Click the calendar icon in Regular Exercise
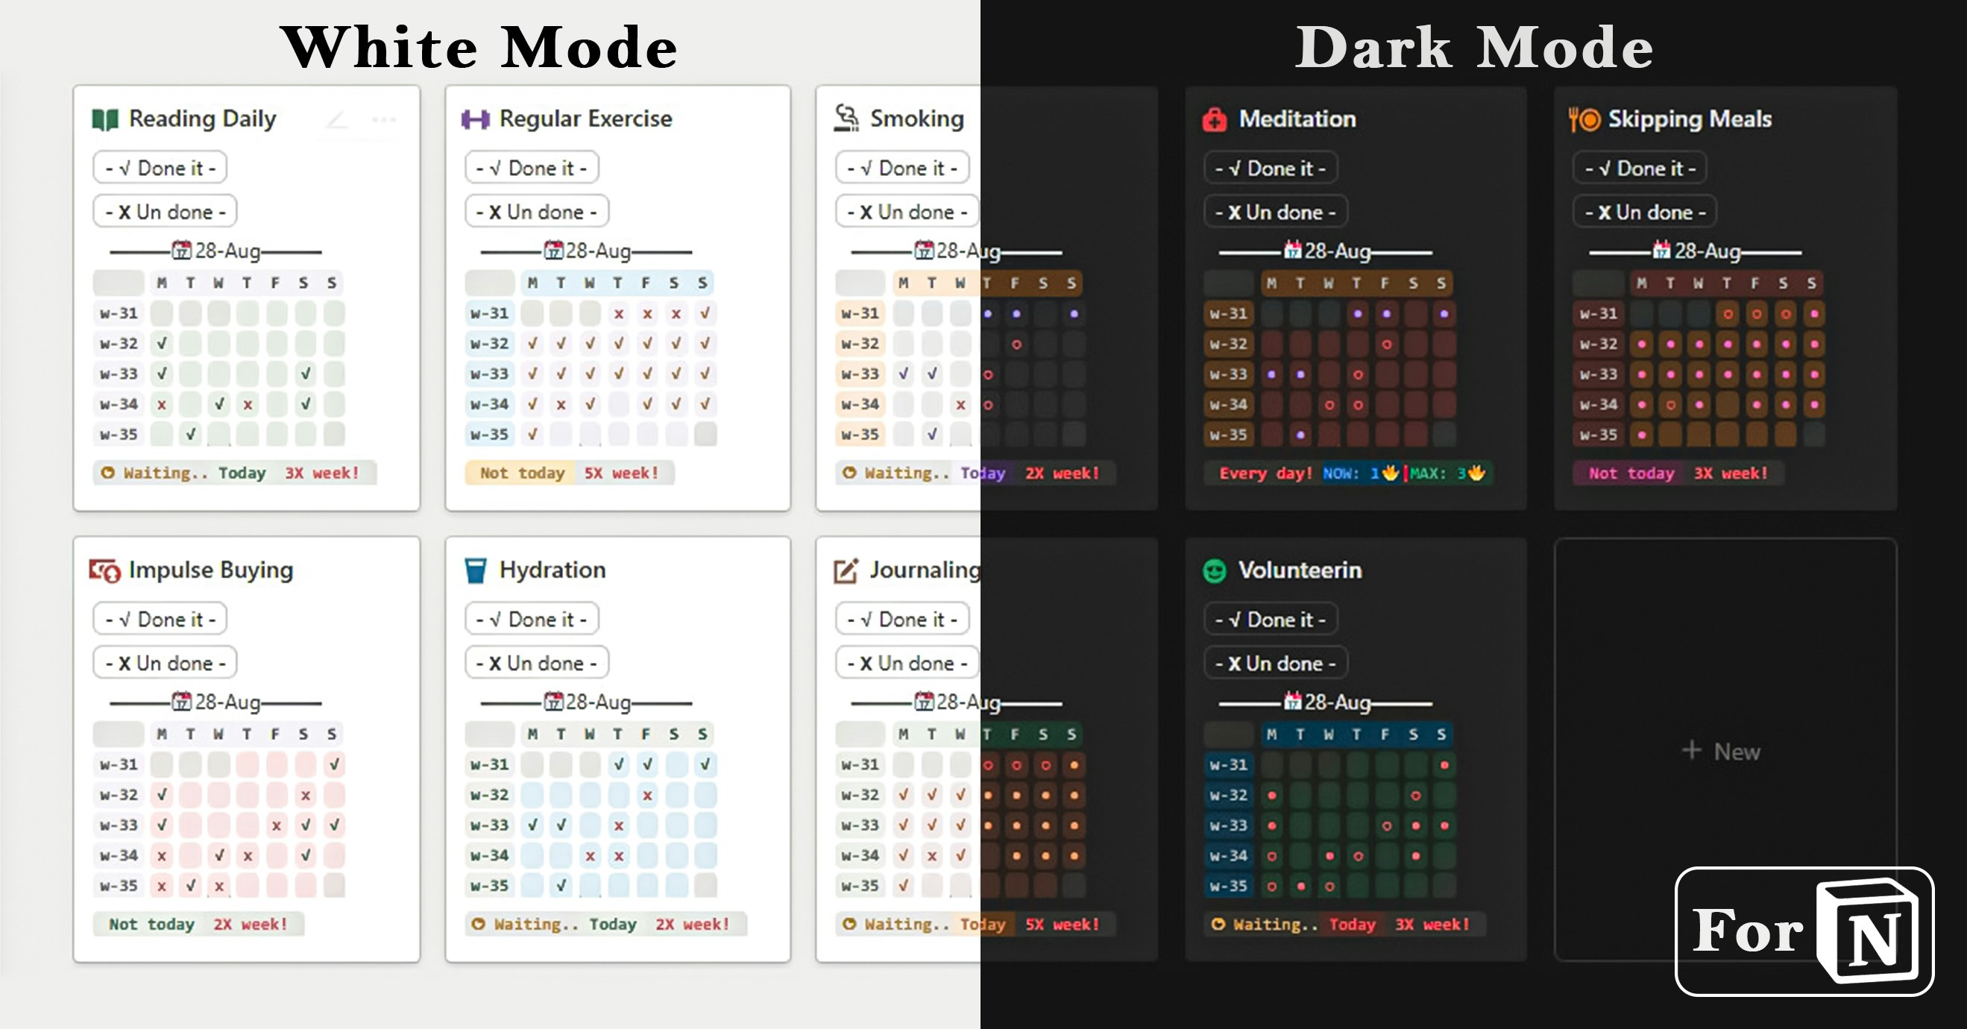1967x1029 pixels. (553, 251)
